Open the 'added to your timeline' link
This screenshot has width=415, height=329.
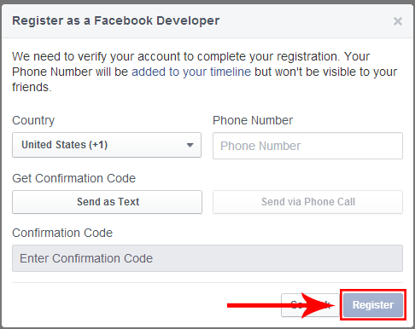[191, 72]
